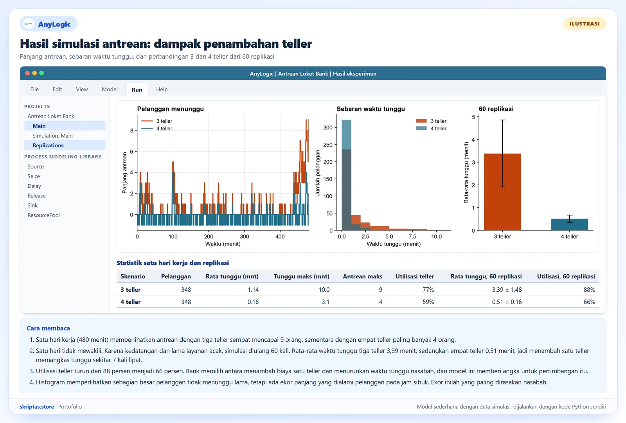The width and height of the screenshot is (626, 423).
Task: Click the Sebaran waktu tunggu chart title
Action: [x=371, y=109]
